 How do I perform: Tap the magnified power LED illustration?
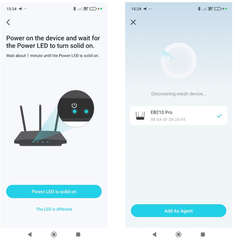pos(76,108)
